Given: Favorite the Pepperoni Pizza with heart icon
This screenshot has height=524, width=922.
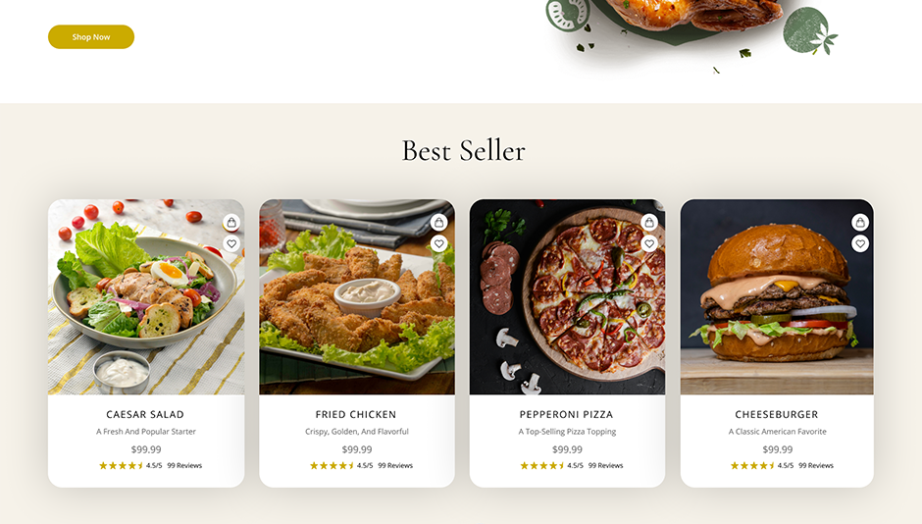Looking at the screenshot, I should click(x=649, y=243).
